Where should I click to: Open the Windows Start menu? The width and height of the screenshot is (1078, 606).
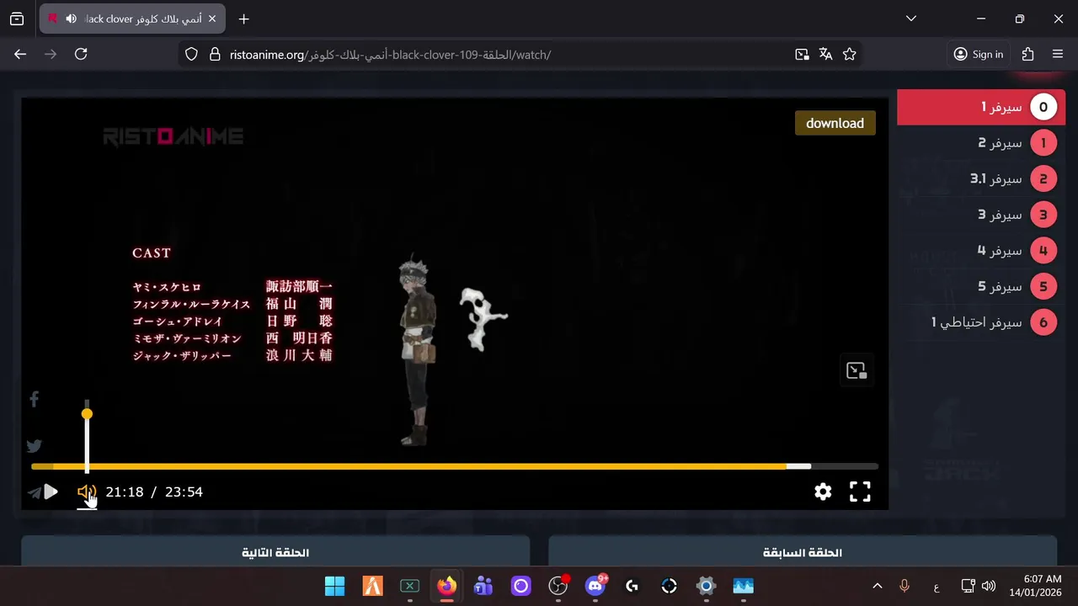[334, 586]
